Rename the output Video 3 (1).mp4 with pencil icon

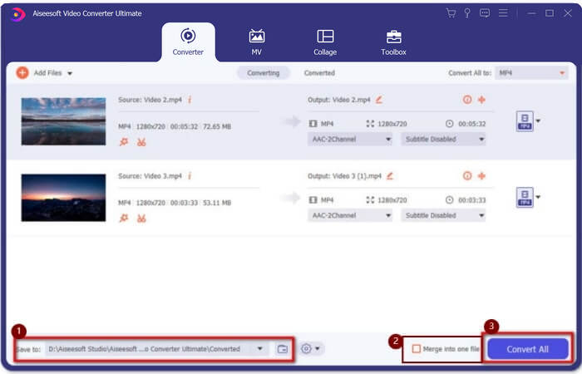(390, 176)
